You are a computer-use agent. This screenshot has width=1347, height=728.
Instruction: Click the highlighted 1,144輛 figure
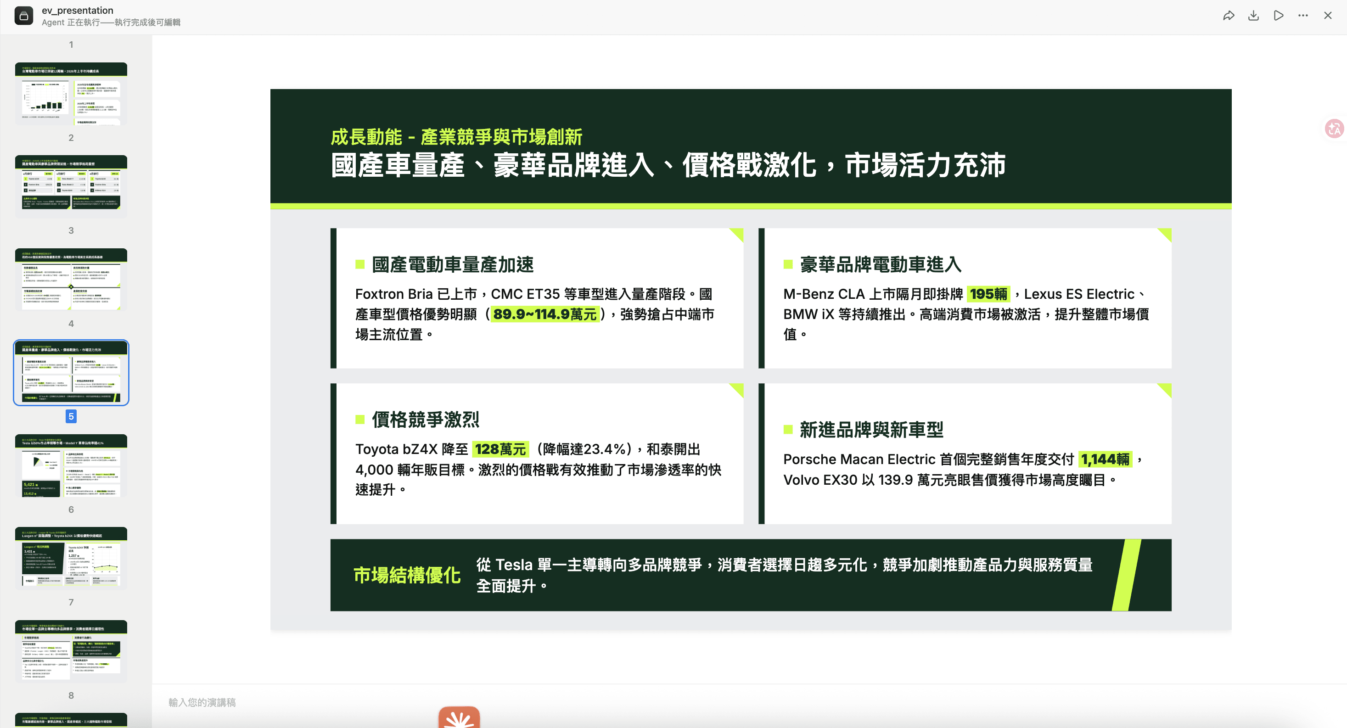[1105, 459]
